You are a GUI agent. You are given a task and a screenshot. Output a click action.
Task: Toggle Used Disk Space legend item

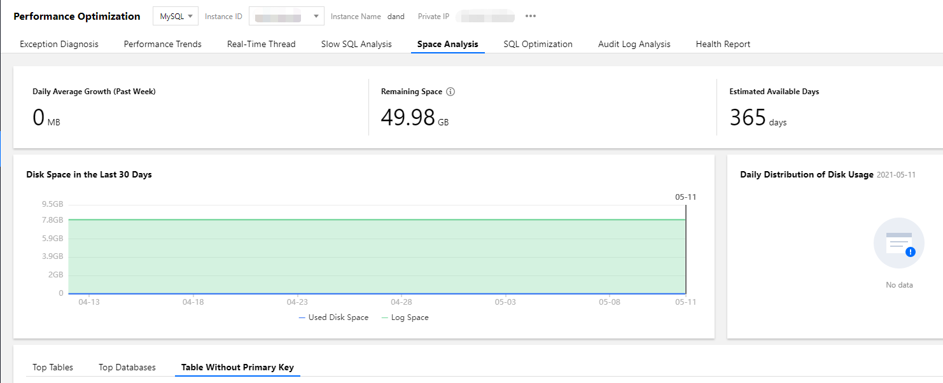click(x=333, y=317)
